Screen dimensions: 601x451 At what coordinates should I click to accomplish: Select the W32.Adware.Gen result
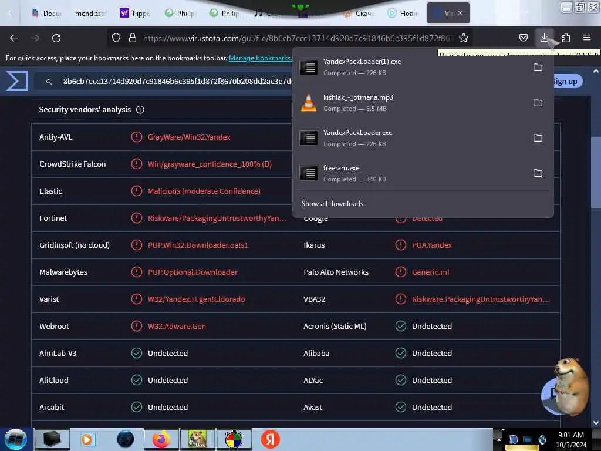pyautogui.click(x=177, y=327)
